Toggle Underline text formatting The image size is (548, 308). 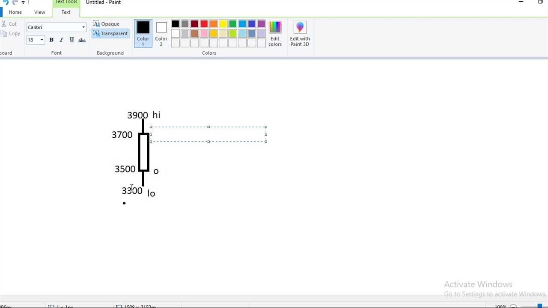coord(71,40)
